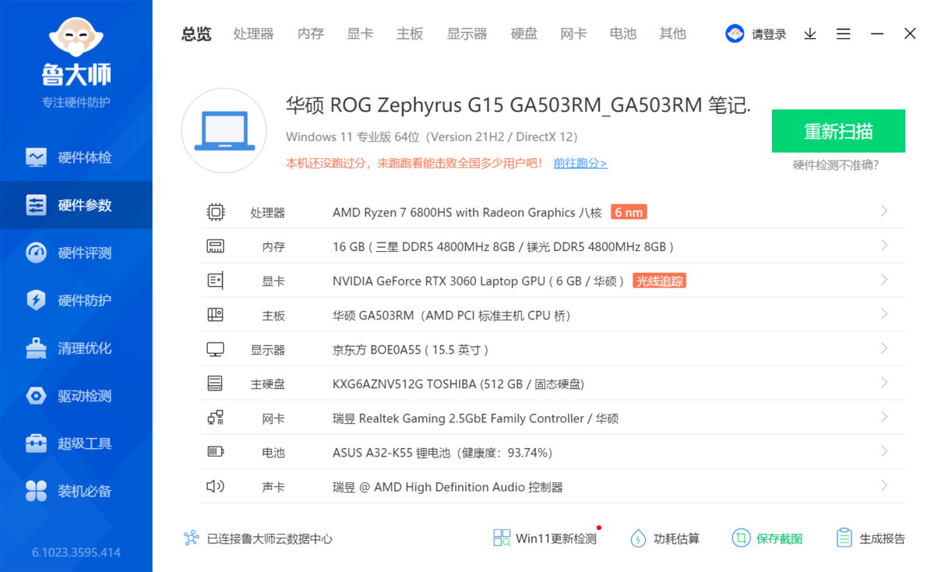Image resolution: width=934 pixels, height=572 pixels.
Task: Select the 主板 tab
Action: 410,34
